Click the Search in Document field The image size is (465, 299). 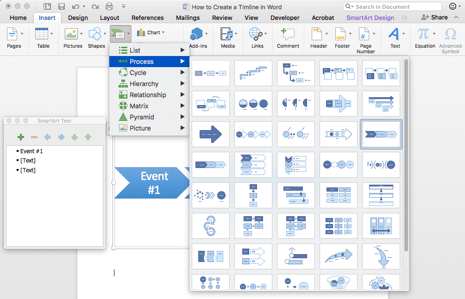[392, 6]
